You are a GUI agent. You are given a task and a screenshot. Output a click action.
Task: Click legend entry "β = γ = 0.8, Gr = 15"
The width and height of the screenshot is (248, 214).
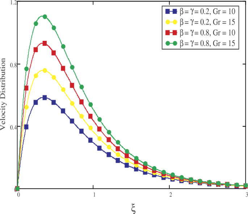pos(200,43)
